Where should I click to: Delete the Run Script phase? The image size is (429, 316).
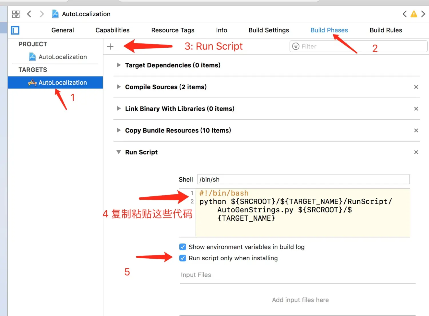(x=416, y=152)
